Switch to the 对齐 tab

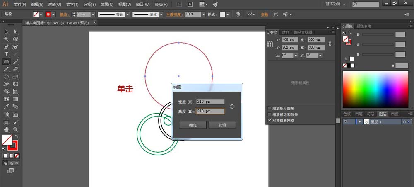click(x=285, y=32)
